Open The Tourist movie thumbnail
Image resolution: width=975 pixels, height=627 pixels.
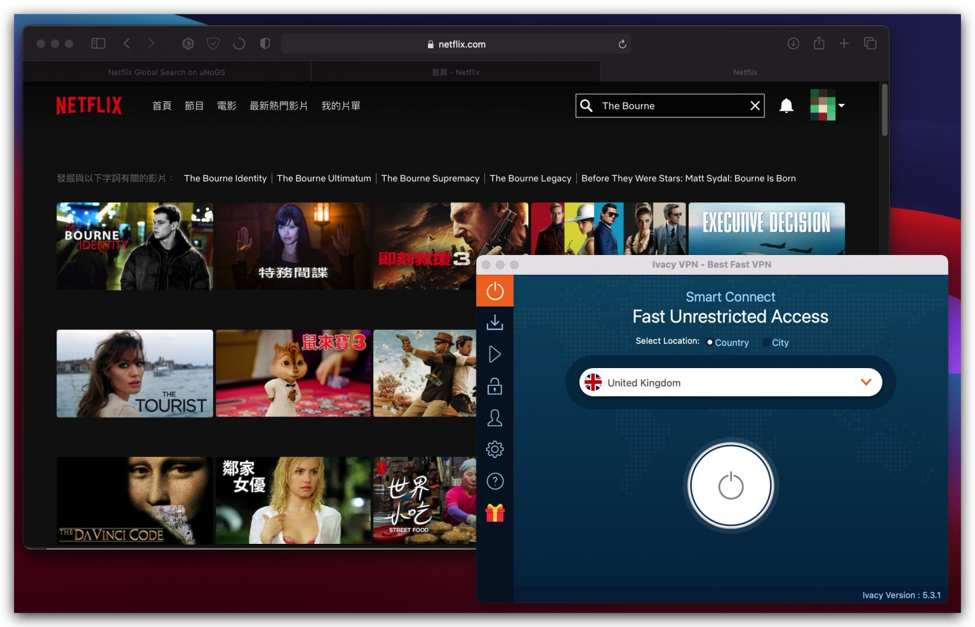[x=135, y=373]
